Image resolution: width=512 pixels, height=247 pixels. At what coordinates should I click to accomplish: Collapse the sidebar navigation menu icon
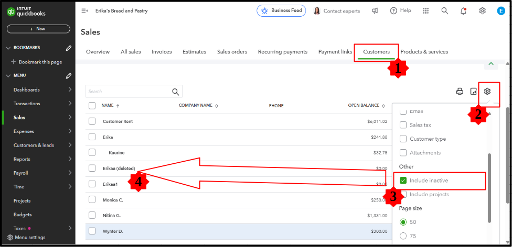pyautogui.click(x=84, y=11)
